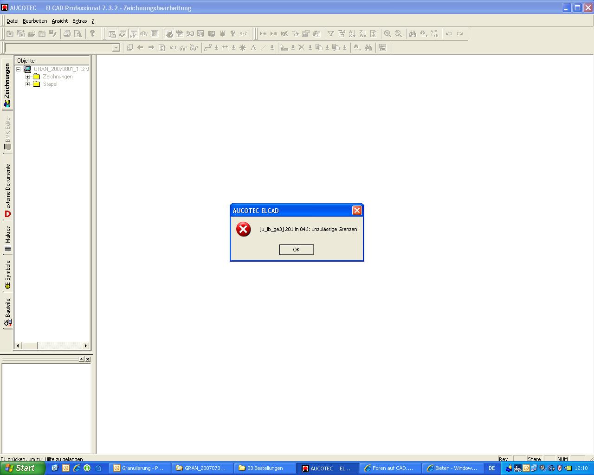
Task: Click the asterisk star tool icon
Action: (x=242, y=47)
